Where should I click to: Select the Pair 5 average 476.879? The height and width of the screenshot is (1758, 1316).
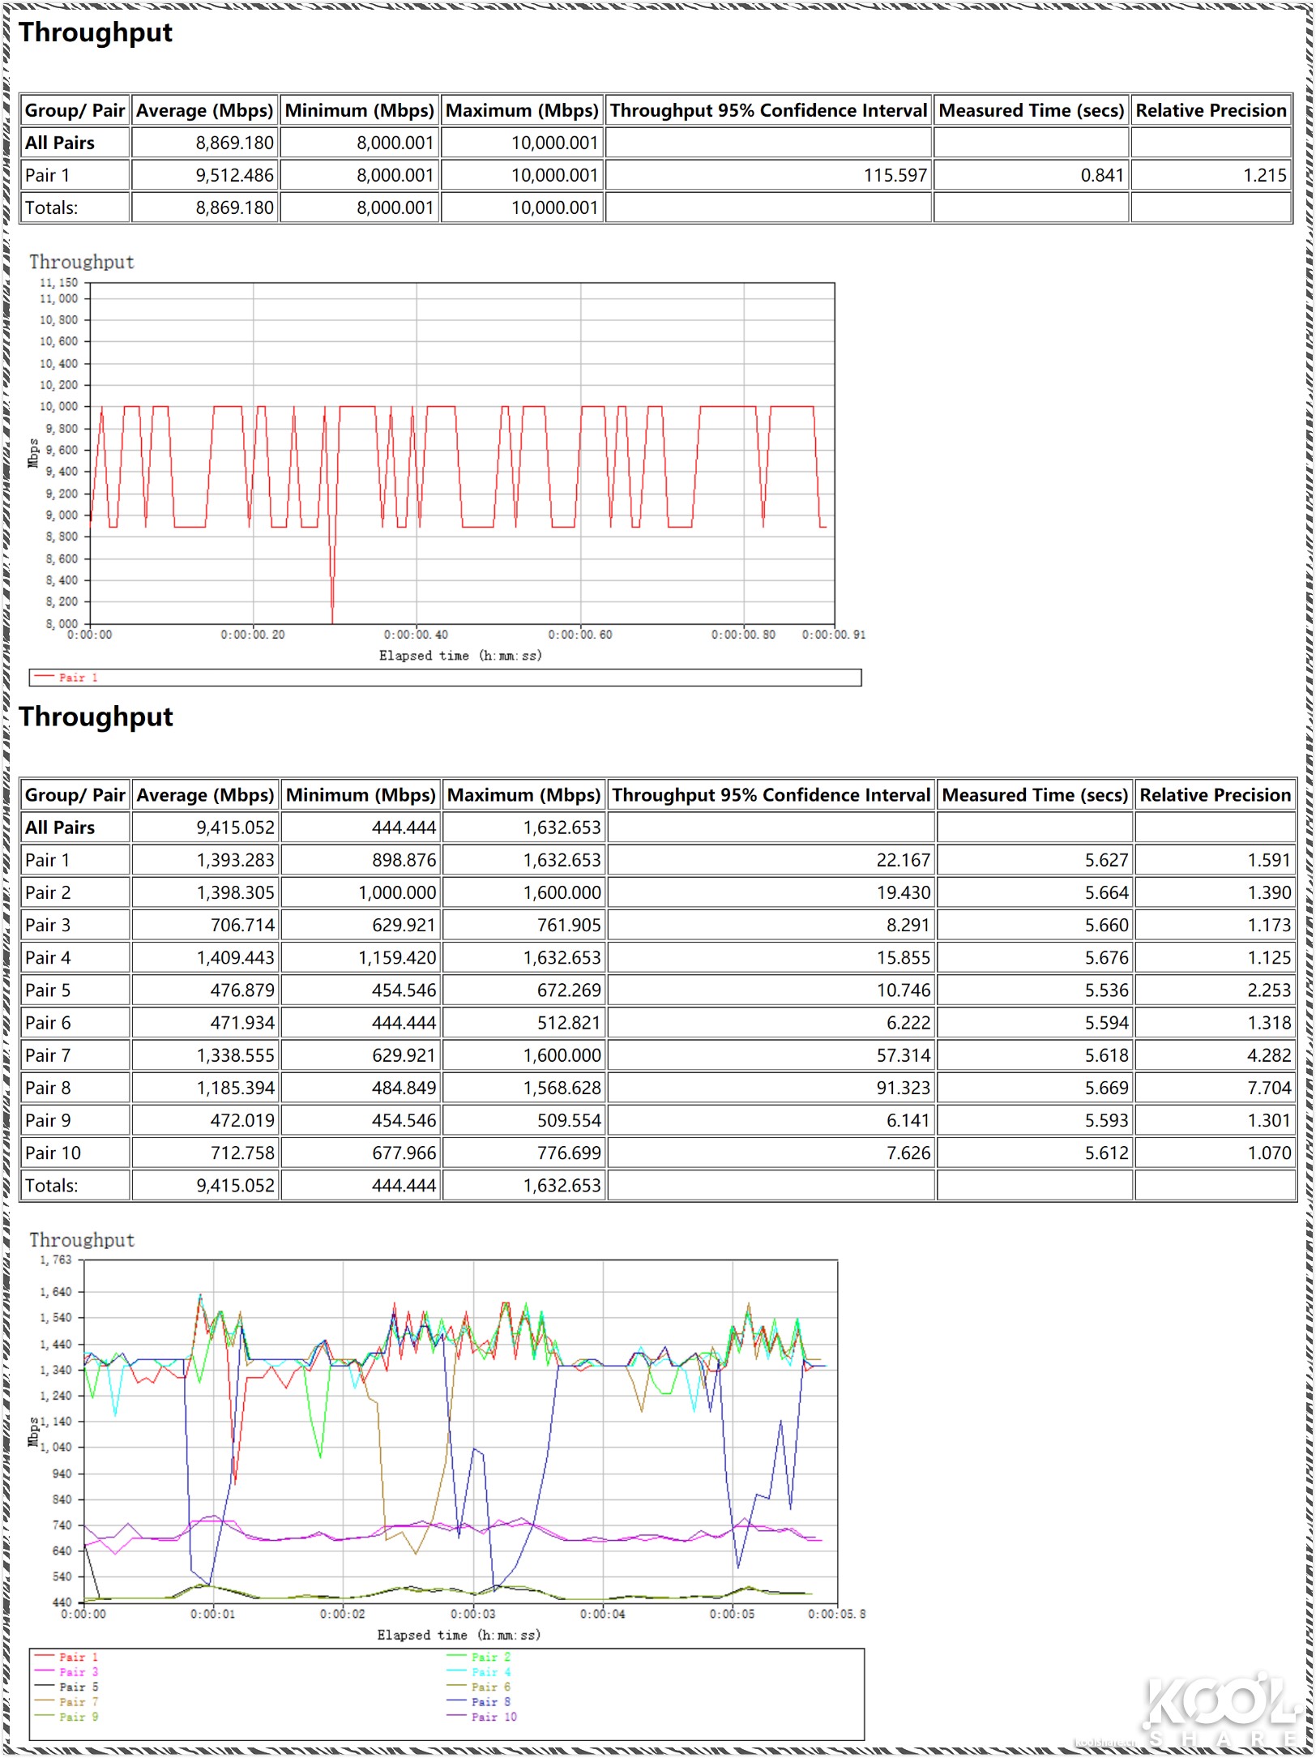point(242,990)
